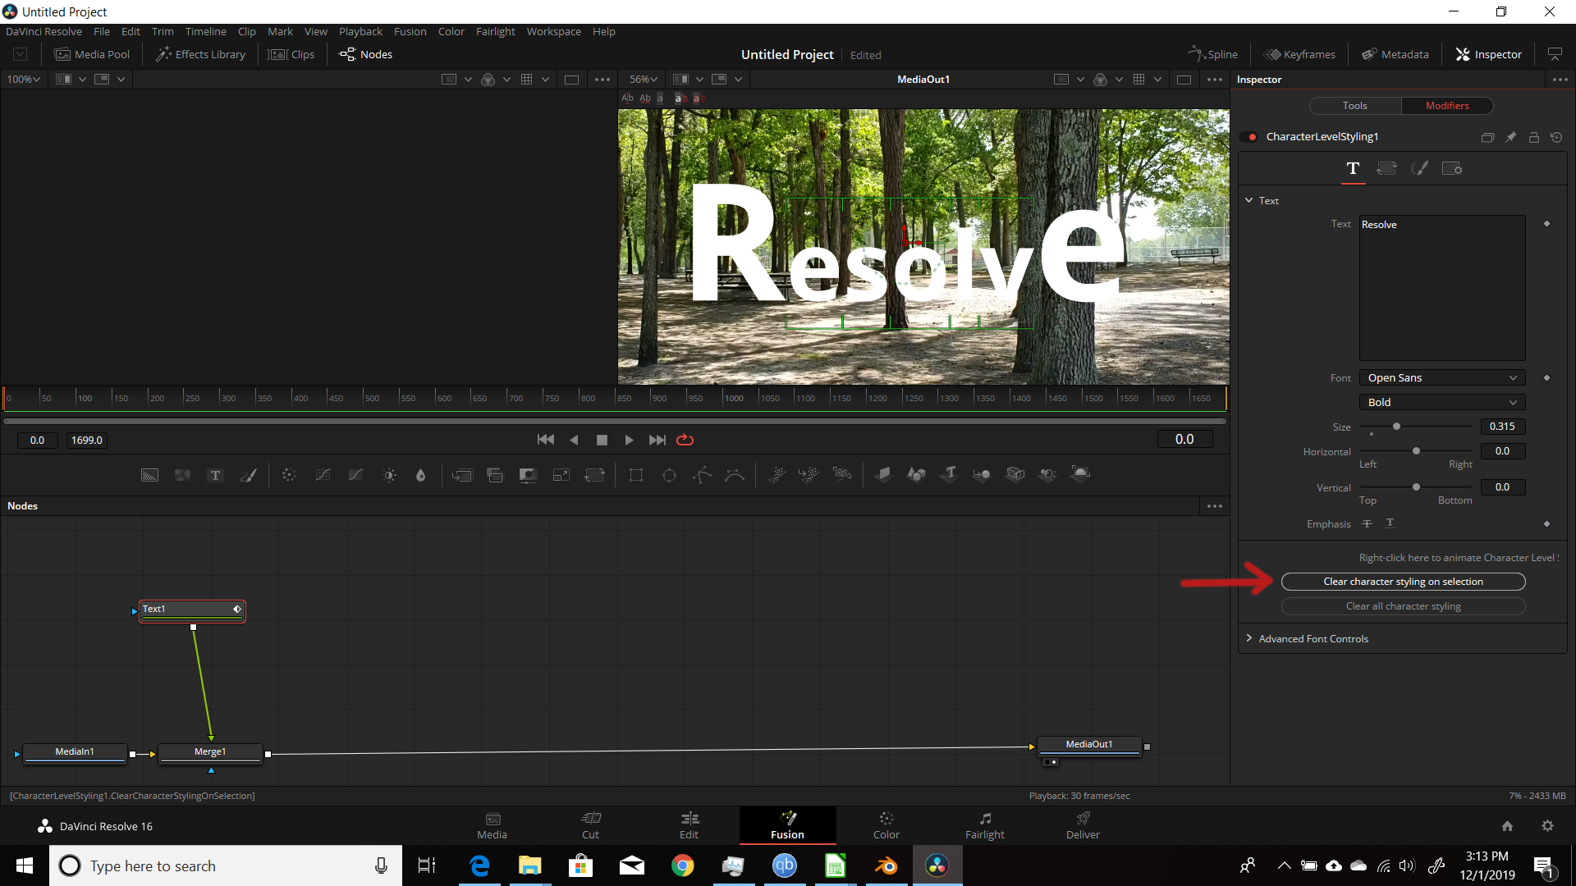Open the right viewer 56% zoom dropdown

[644, 80]
